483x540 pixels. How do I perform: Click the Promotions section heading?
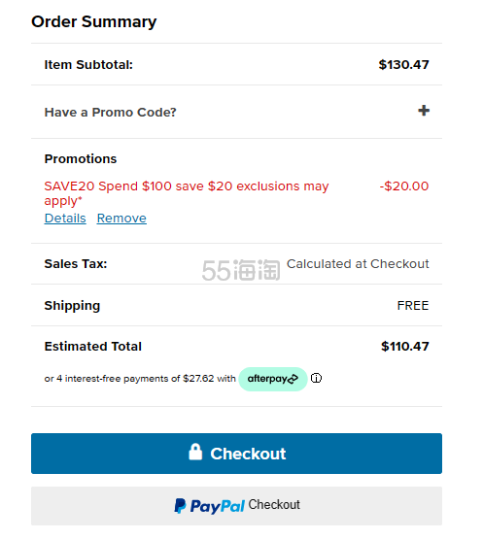pos(81,158)
